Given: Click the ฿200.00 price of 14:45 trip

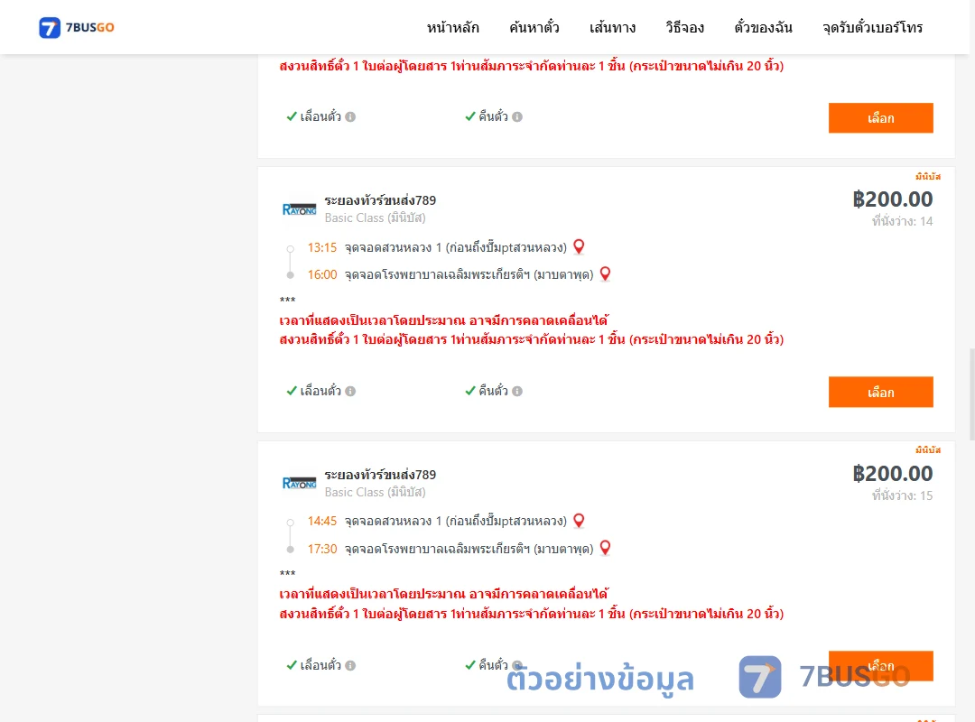Looking at the screenshot, I should pos(892,474).
